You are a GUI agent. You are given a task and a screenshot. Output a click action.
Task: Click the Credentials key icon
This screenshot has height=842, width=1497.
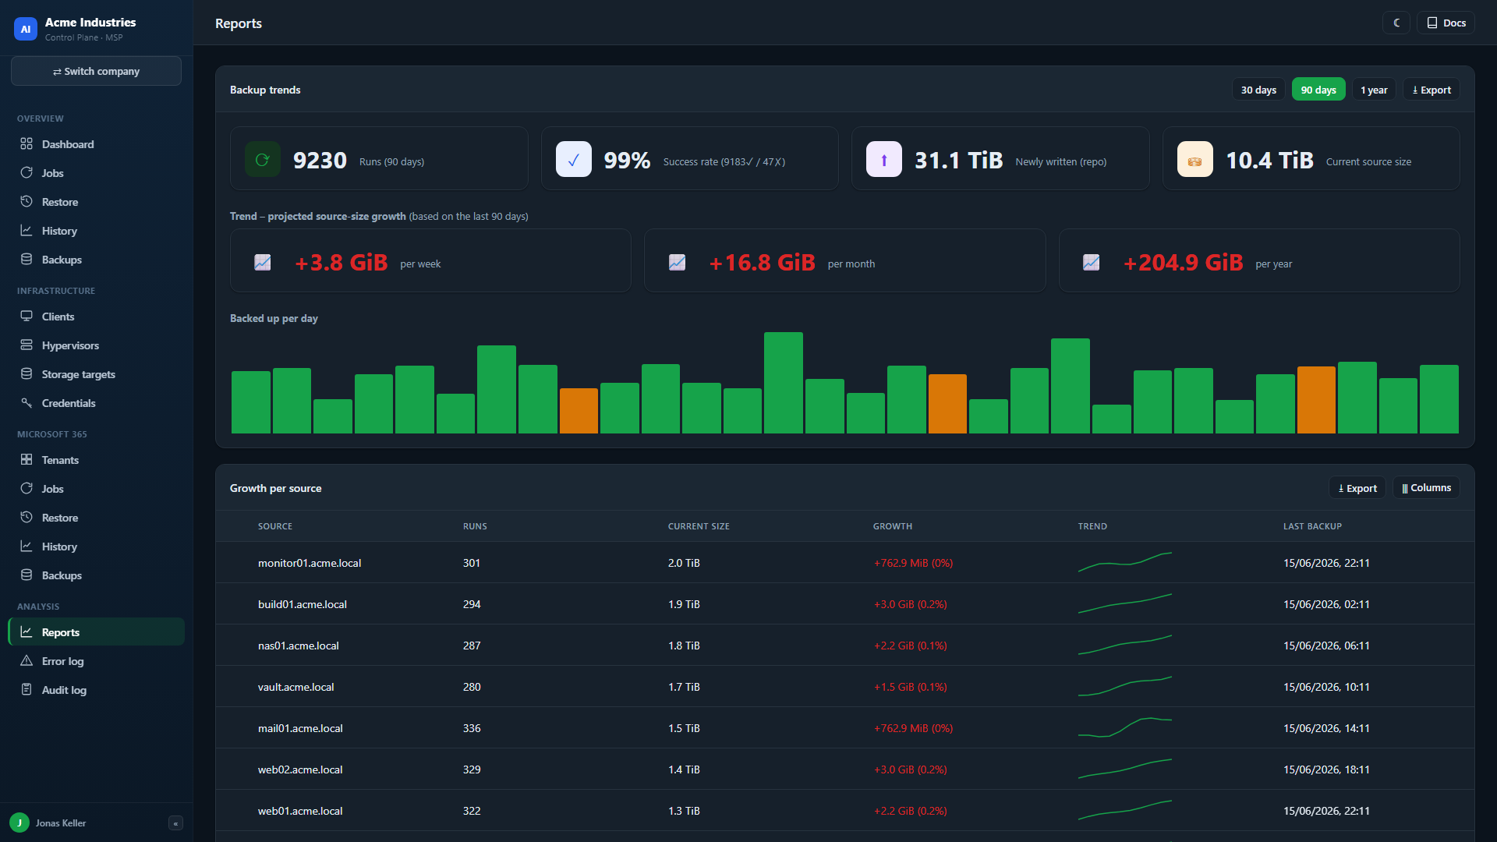(x=27, y=403)
